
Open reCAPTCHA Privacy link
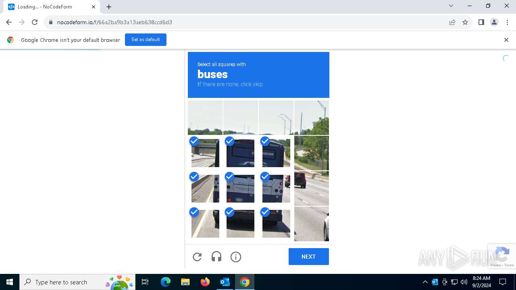(496, 265)
